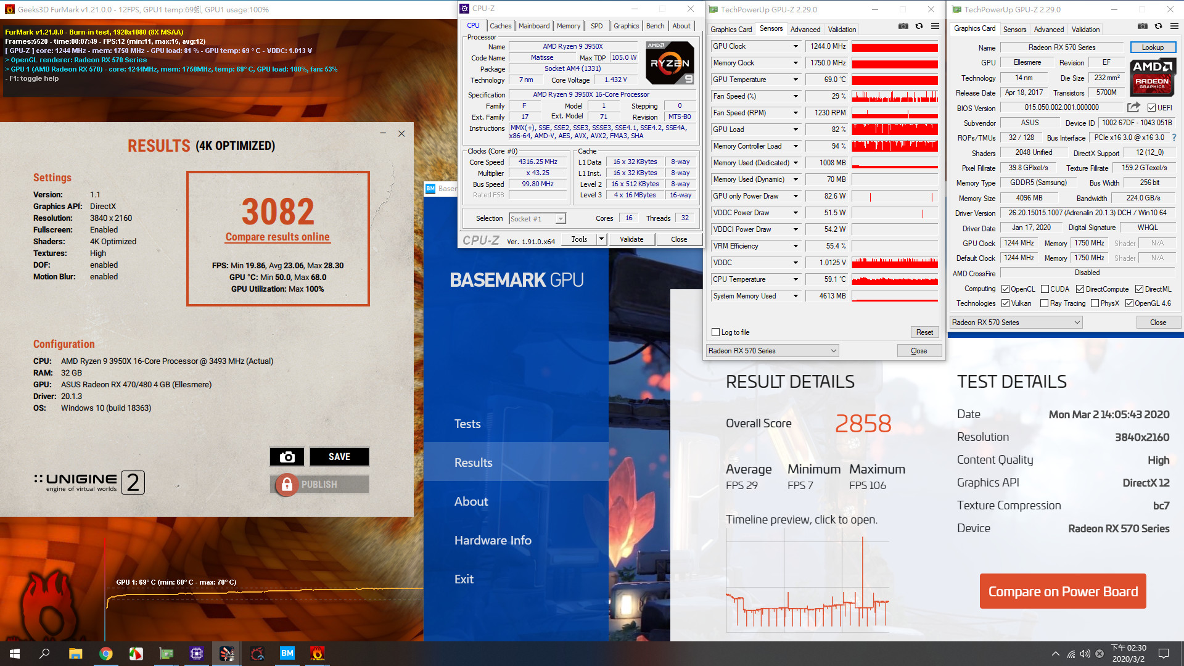This screenshot has width=1184, height=666.
Task: Toggle the UEFI checkbox
Action: click(x=1151, y=108)
